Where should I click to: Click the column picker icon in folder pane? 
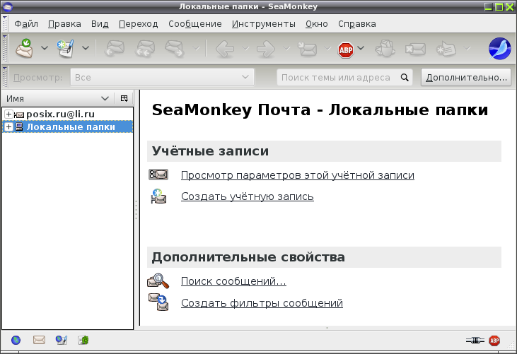(x=124, y=98)
